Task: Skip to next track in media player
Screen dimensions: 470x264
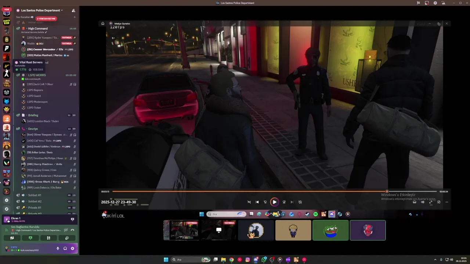Action: coord(292,202)
